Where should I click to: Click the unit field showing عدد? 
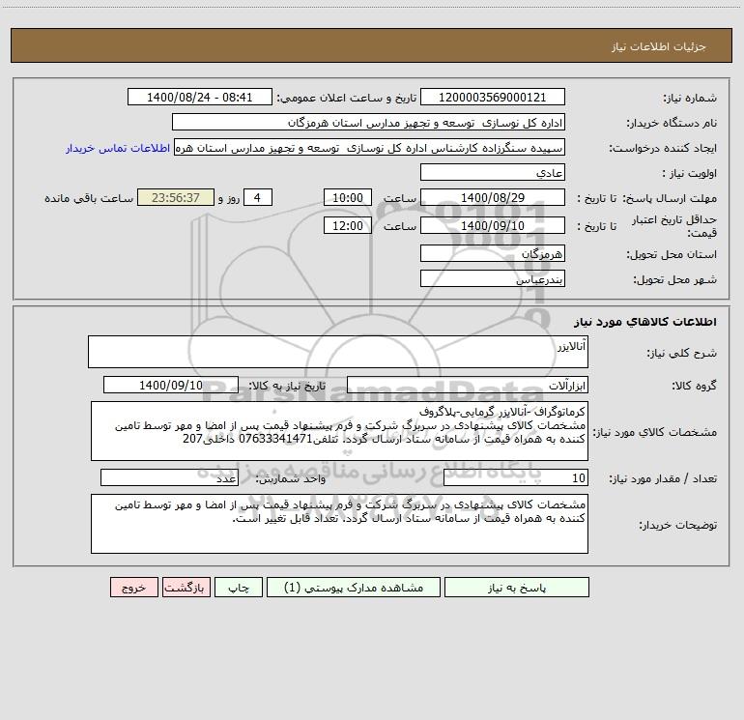pos(169,477)
